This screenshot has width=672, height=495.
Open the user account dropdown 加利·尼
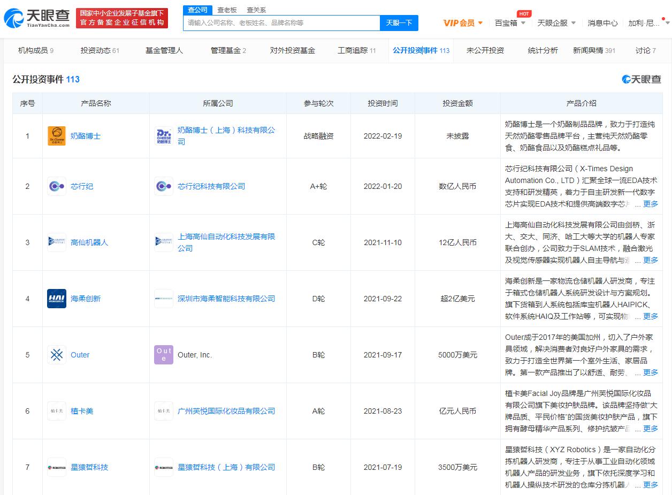pos(648,23)
